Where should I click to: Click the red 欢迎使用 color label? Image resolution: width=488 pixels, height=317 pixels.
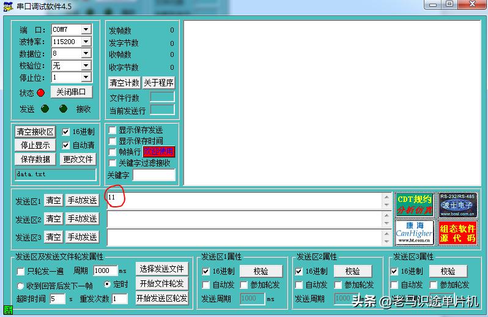[x=159, y=151]
